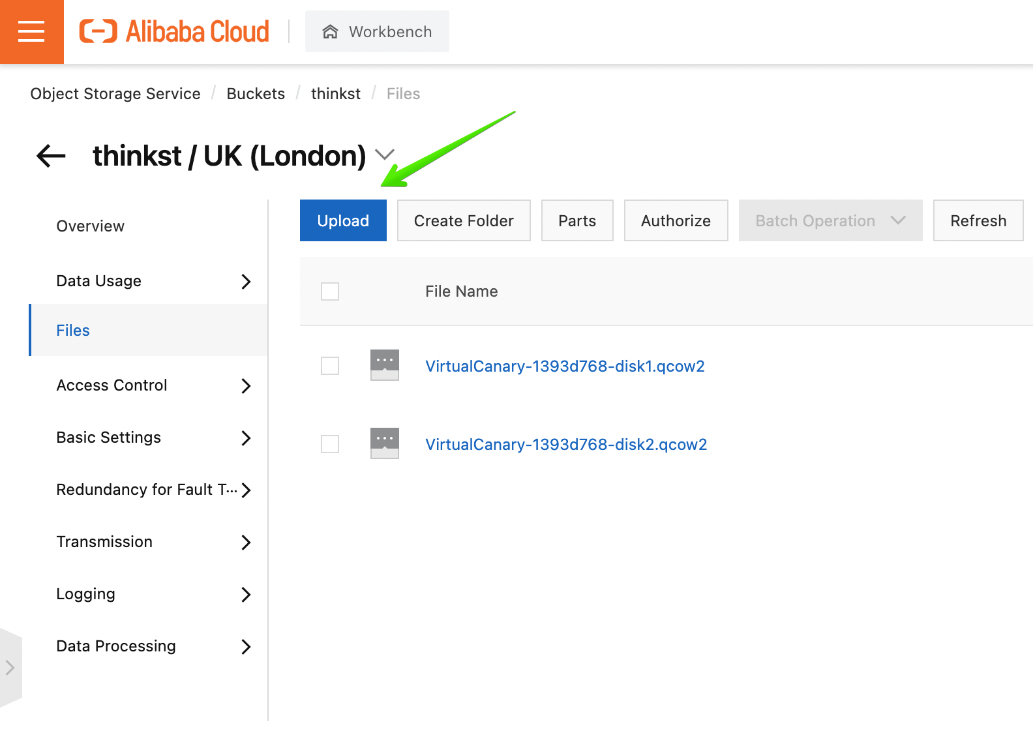The height and width of the screenshot is (729, 1033).
Task: Expand the Access Control chevron
Action: click(x=246, y=386)
